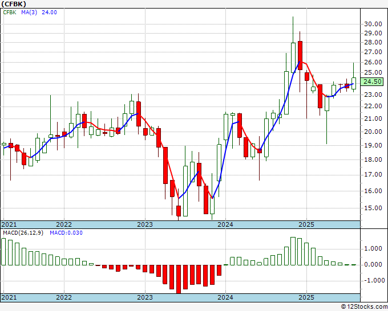This screenshot has height=311, width=388.
Task: Click the 1.000 MACD axis label
Action: (373, 248)
